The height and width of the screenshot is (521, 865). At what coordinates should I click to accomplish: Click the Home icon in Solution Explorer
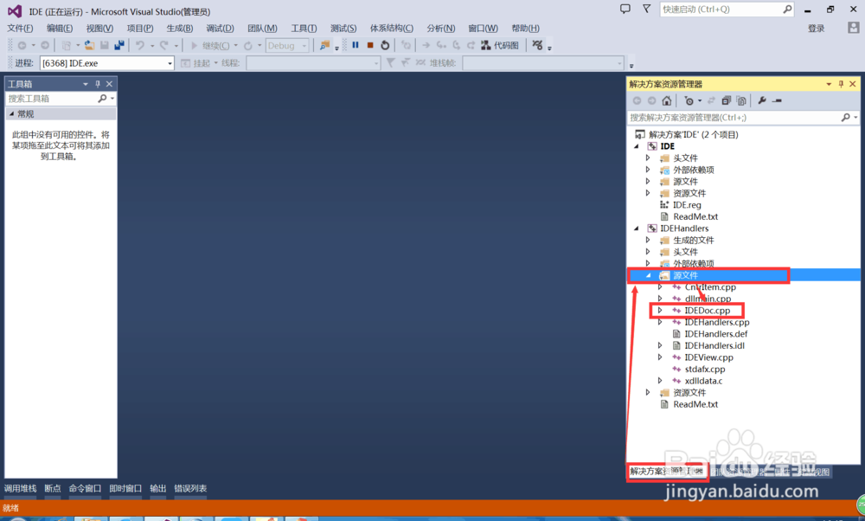667,100
